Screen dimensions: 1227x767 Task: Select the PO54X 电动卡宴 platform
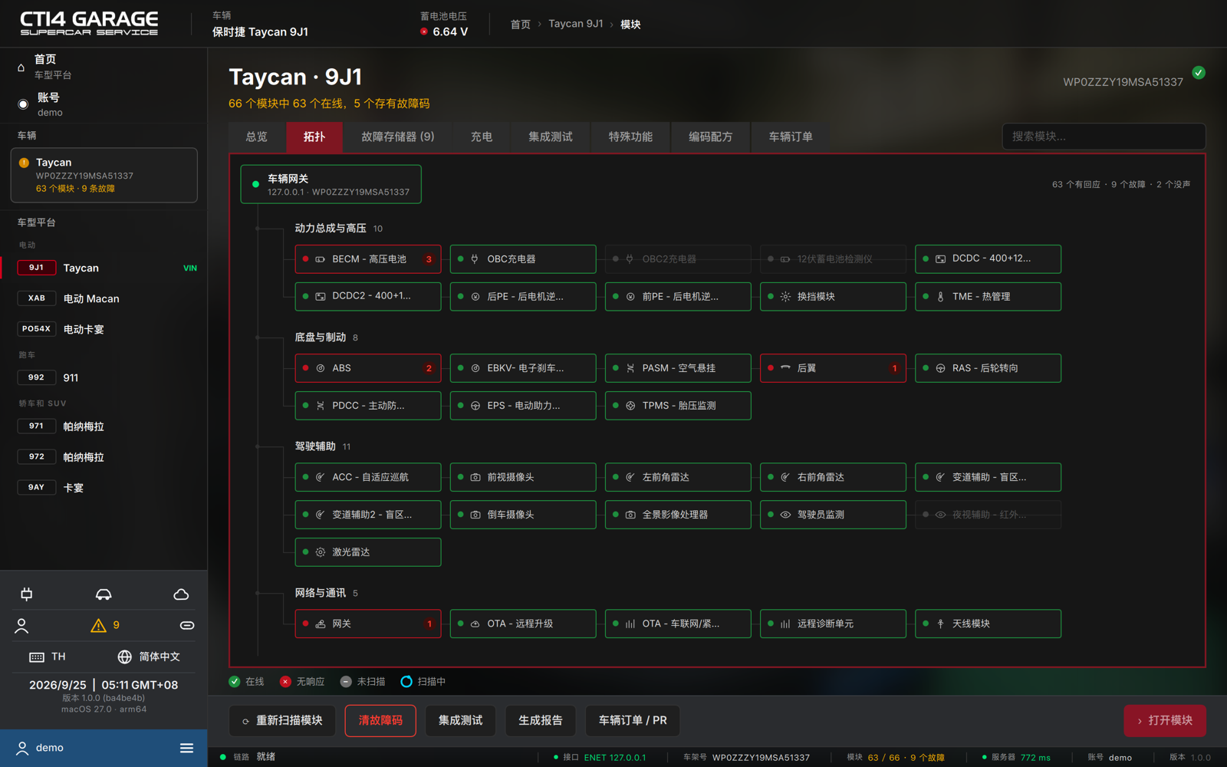[x=104, y=329]
